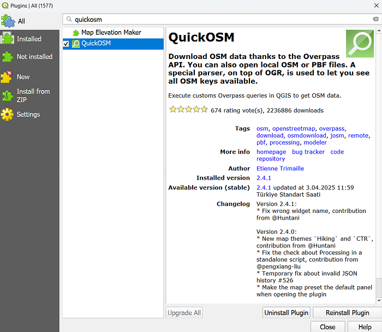The width and height of the screenshot is (382, 332).
Task: Open Help for the plugin manager
Action: coord(365,327)
